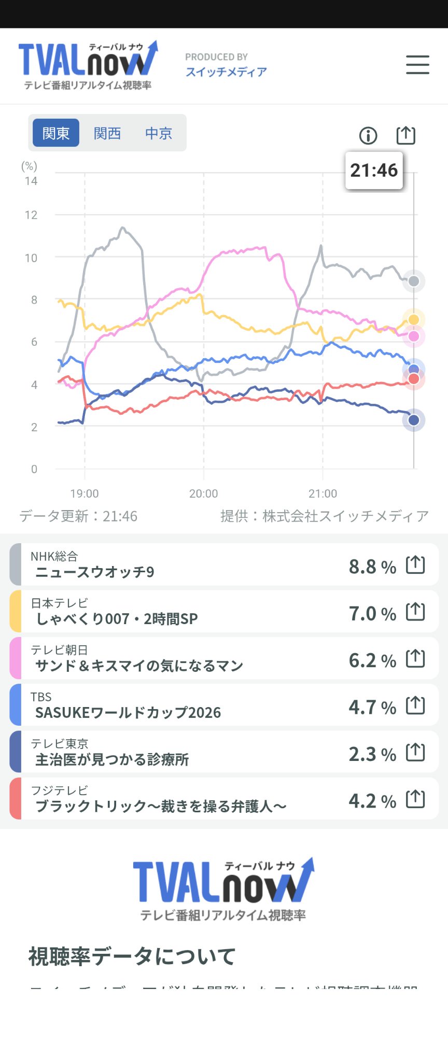Click the gray NHK data point on chart
The width and height of the screenshot is (448, 1045).
pyautogui.click(x=414, y=281)
